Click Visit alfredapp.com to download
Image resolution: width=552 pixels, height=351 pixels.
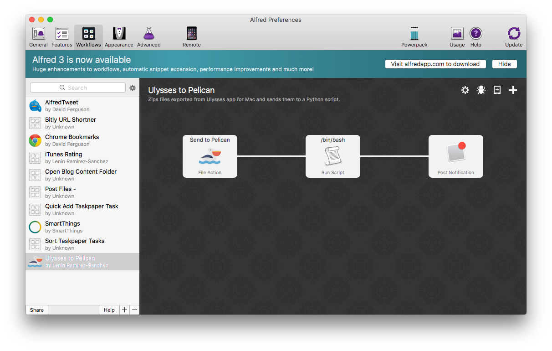(435, 64)
